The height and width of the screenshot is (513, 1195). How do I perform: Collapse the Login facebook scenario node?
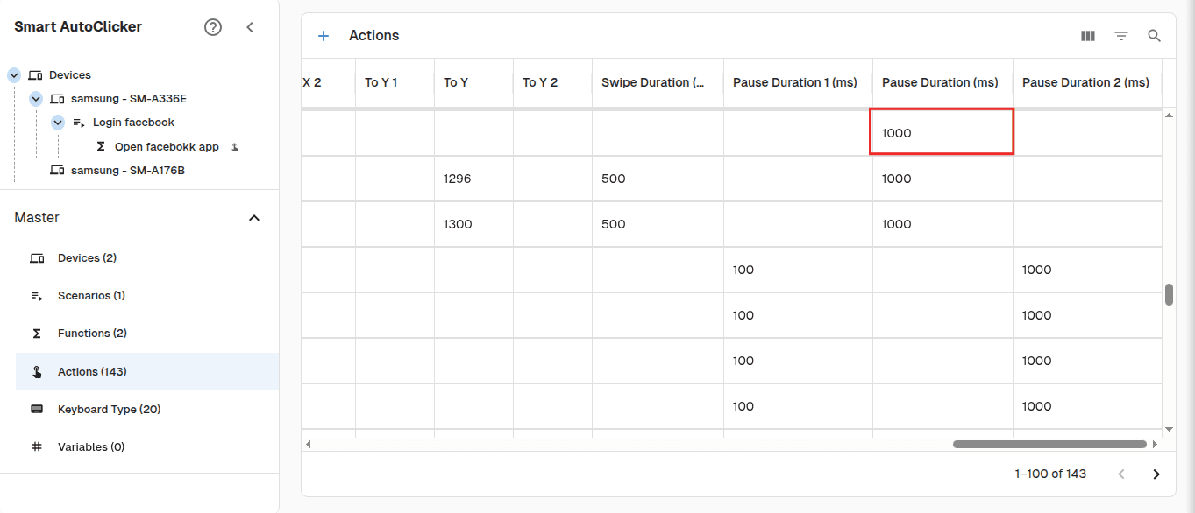(x=57, y=122)
